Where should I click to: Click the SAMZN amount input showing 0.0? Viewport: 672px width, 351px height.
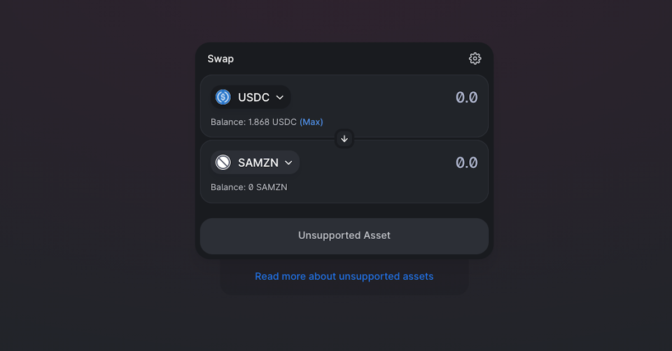click(x=466, y=162)
